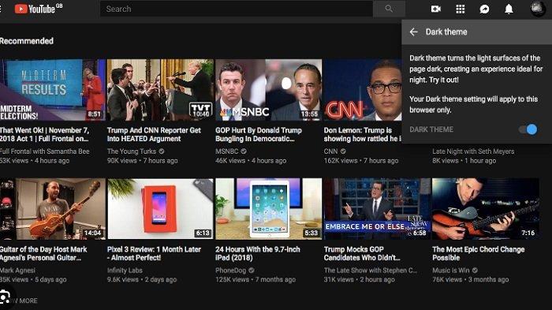
Task: Open the MSNBC channel link
Action: tap(227, 151)
